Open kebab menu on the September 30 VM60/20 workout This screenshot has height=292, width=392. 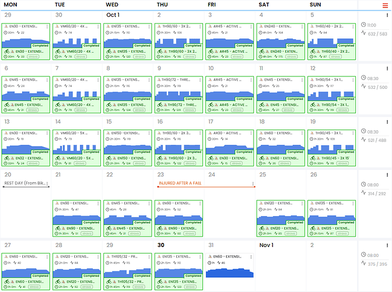pos(99,27)
